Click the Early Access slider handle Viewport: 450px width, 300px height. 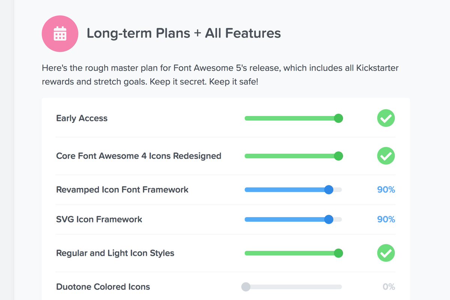coord(338,118)
